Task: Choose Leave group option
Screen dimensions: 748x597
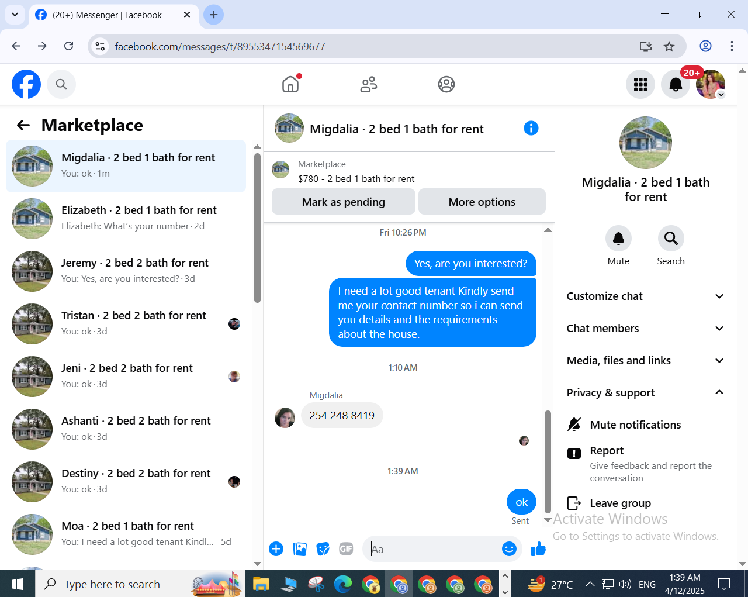Action: click(x=645, y=503)
